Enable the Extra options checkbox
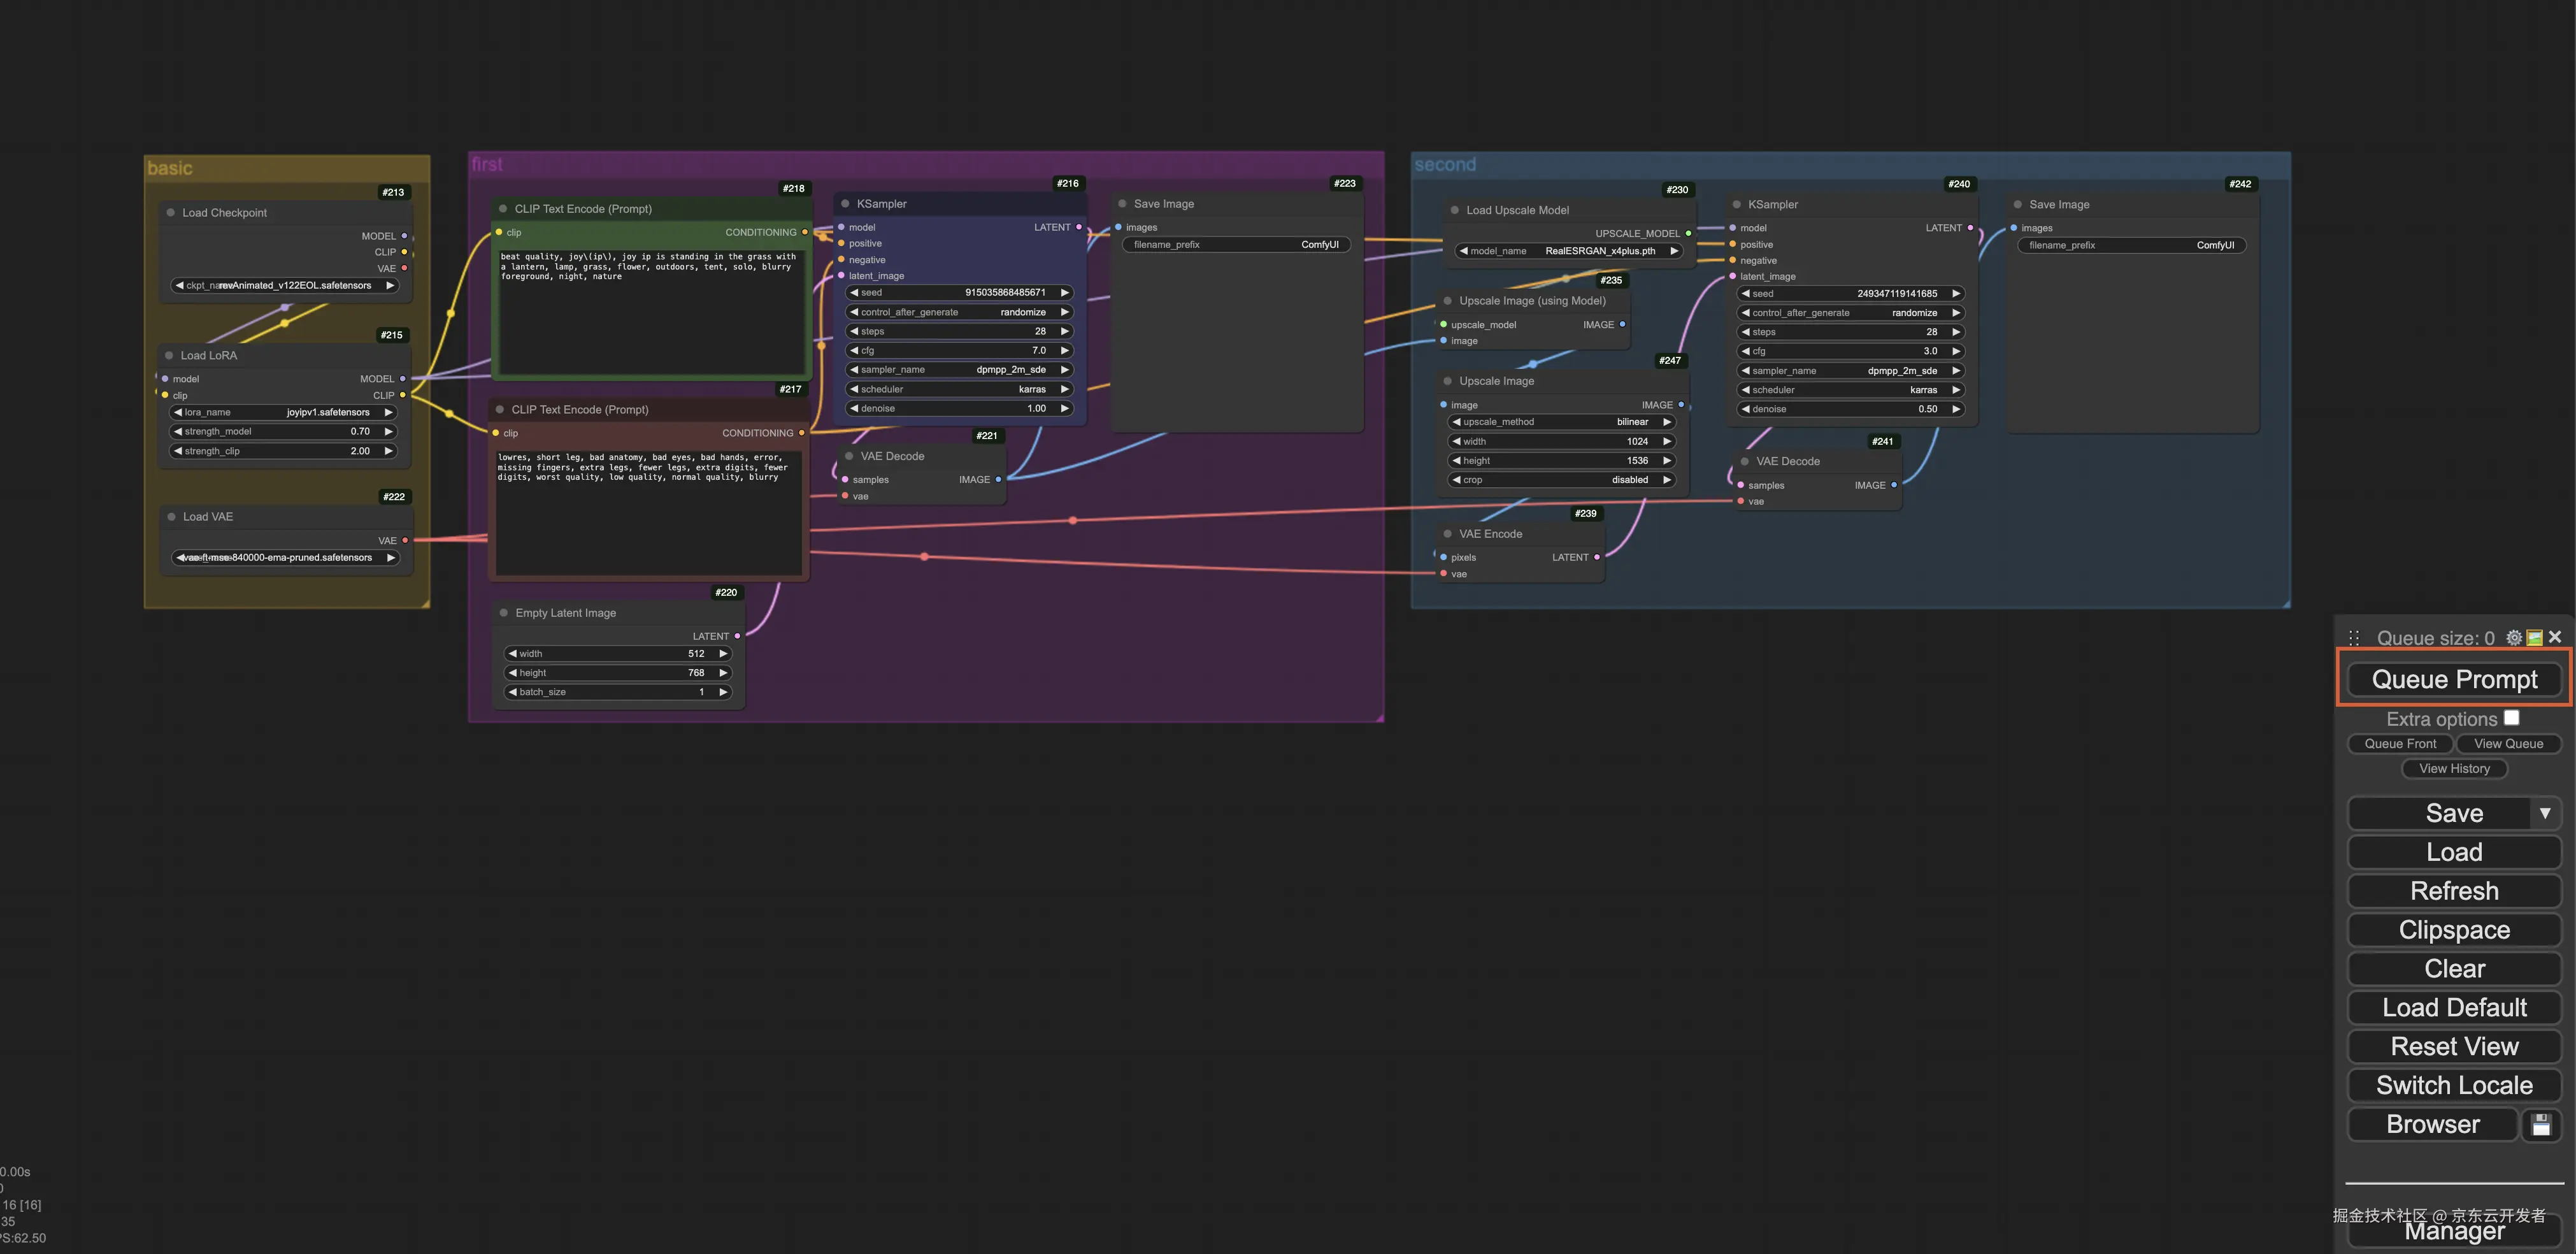Image resolution: width=2576 pixels, height=1254 pixels. [2511, 718]
